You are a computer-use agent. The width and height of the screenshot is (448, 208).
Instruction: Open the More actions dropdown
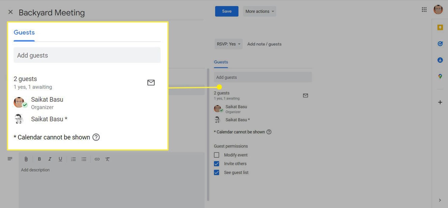coord(260,11)
